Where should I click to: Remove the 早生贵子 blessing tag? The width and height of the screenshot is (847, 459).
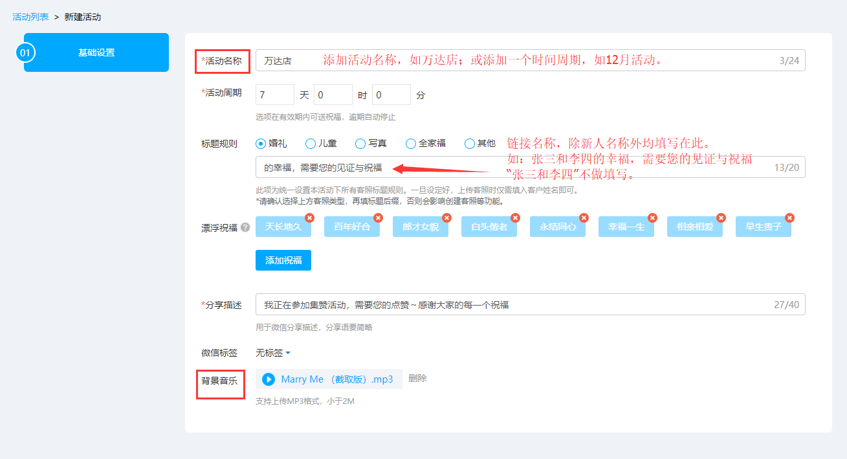click(790, 218)
